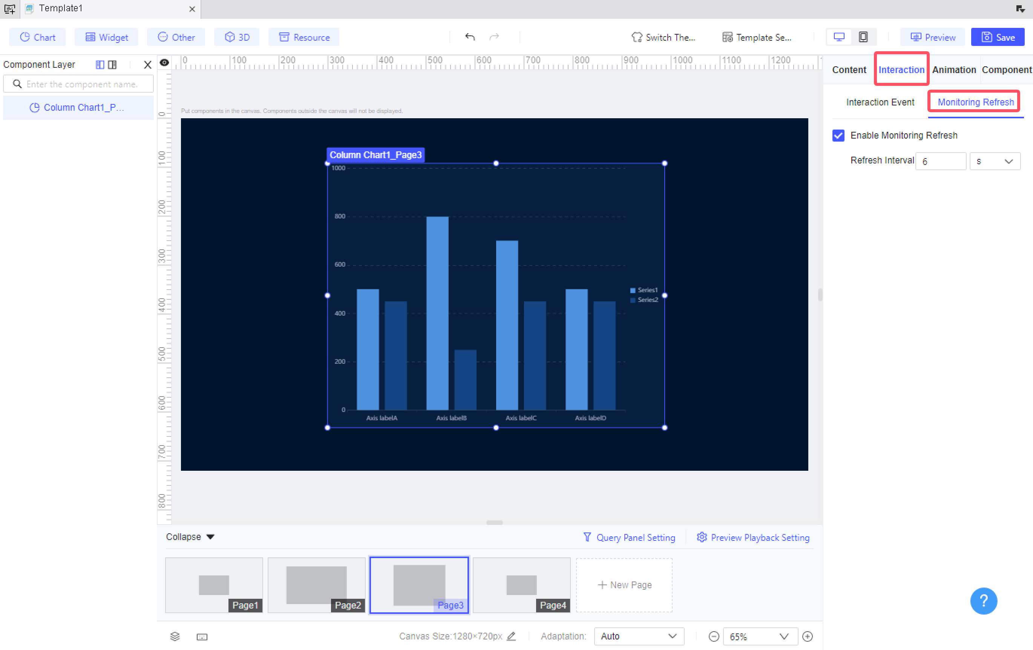Close the Component Layer panel
Image resolution: width=1033 pixels, height=650 pixels.
[147, 65]
